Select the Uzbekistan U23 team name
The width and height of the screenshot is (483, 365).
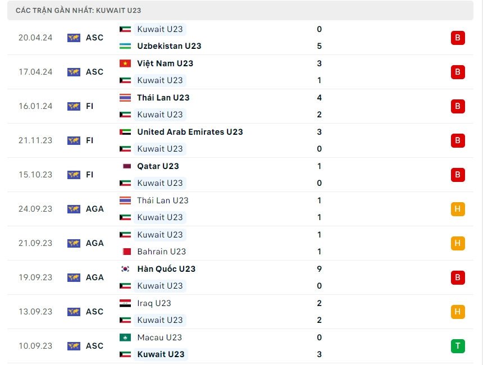169,46
